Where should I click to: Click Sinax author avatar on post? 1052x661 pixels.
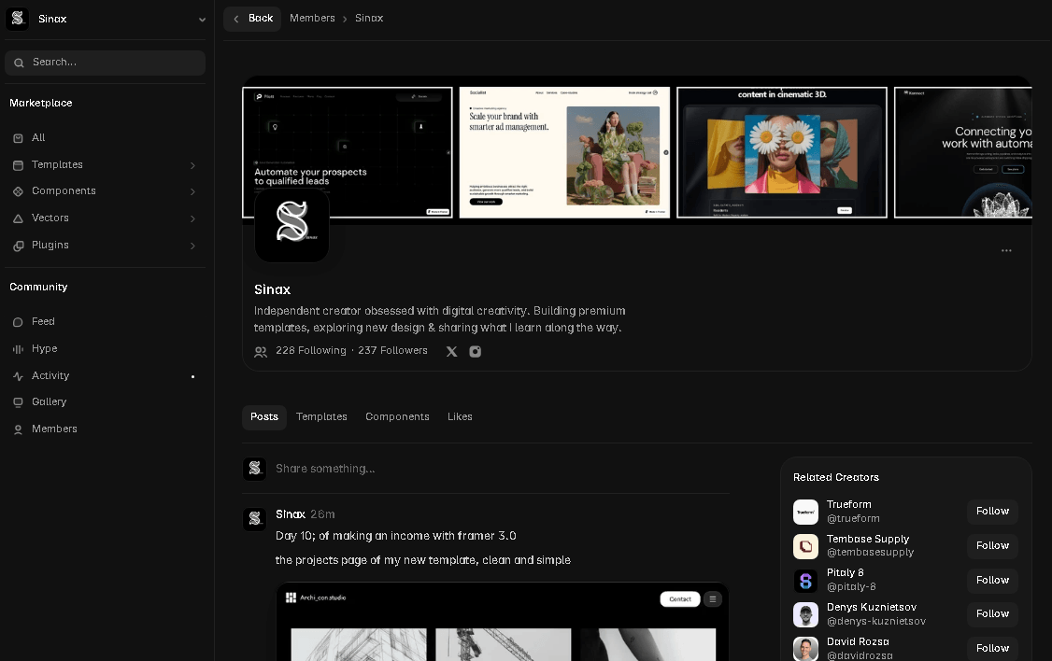[254, 519]
